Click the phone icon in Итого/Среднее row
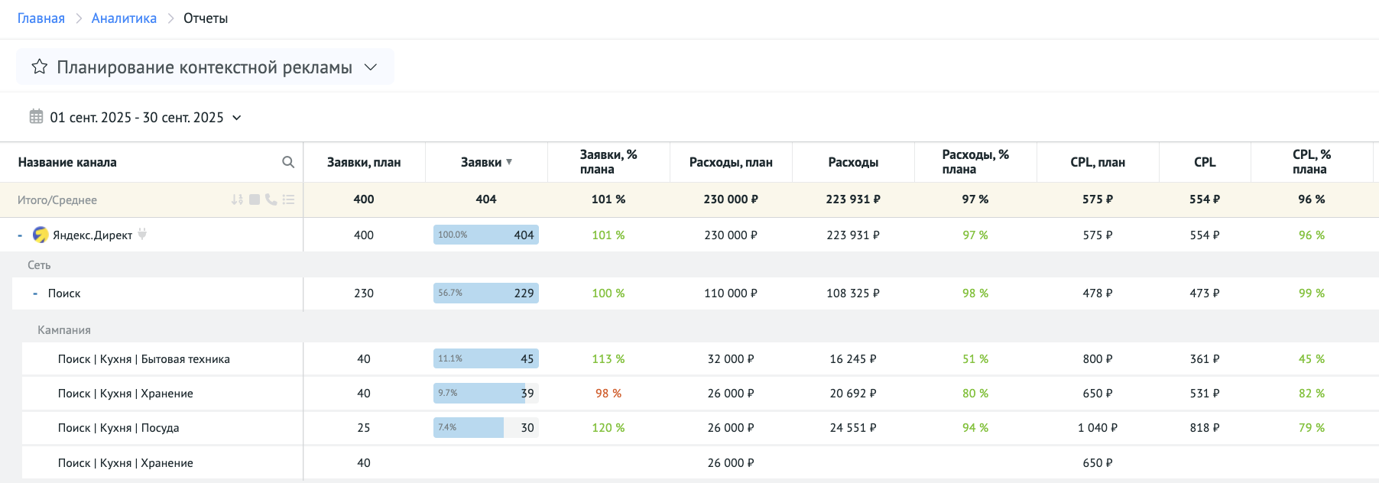Image resolution: width=1379 pixels, height=483 pixels. 271,199
